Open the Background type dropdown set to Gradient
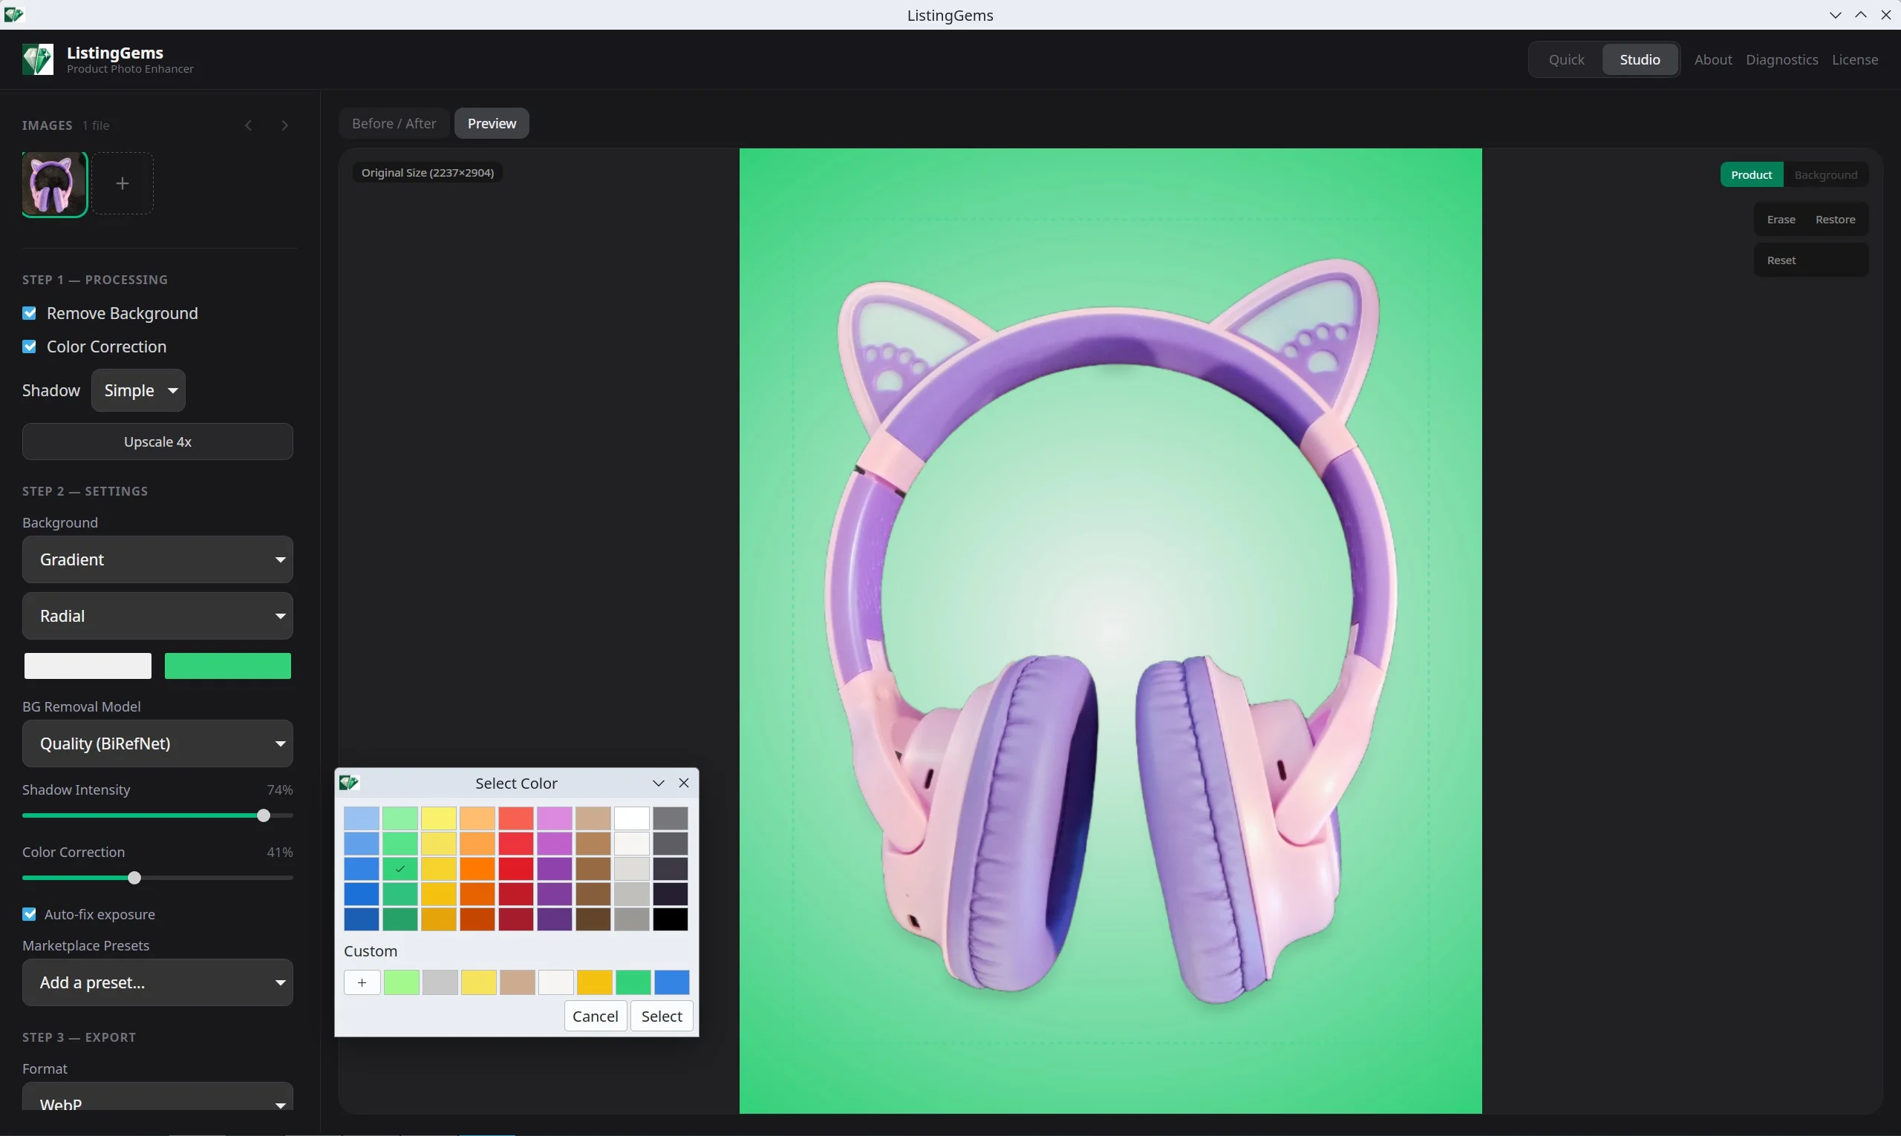1901x1136 pixels. tap(157, 559)
